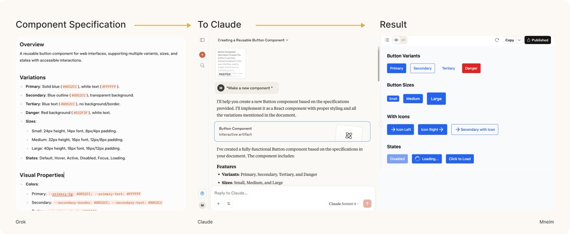Click the Large size button
The width and height of the screenshot is (570, 234).
(x=436, y=99)
